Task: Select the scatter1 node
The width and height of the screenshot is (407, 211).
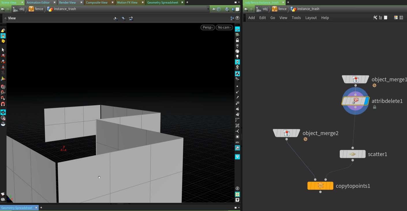Action: click(x=352, y=154)
